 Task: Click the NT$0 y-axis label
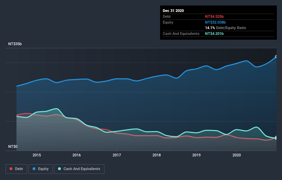pyautogui.click(x=12, y=146)
